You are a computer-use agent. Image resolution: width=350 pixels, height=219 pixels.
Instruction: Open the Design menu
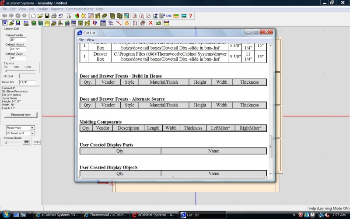pyautogui.click(x=42, y=9)
